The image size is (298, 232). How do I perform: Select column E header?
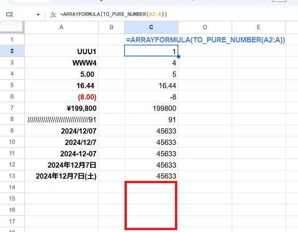point(259,27)
